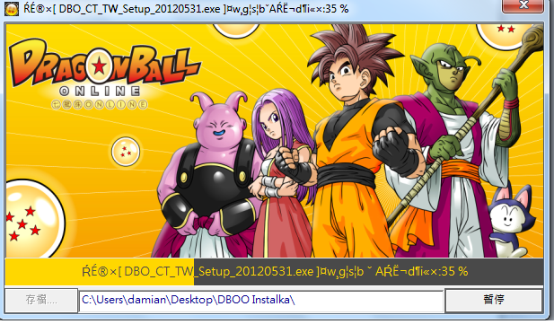Click the 存檔 save button

pyautogui.click(x=41, y=300)
